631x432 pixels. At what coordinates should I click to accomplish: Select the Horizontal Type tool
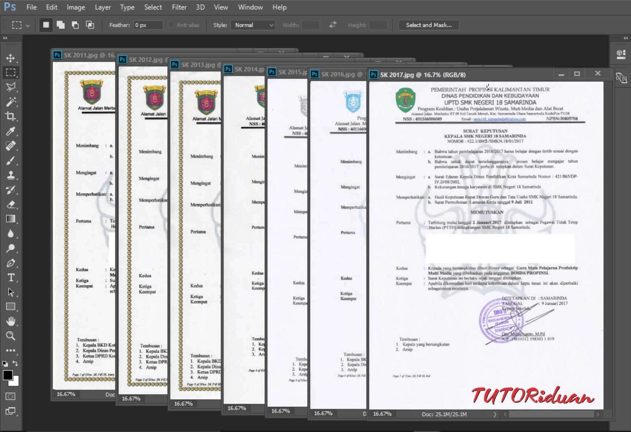[x=11, y=278]
